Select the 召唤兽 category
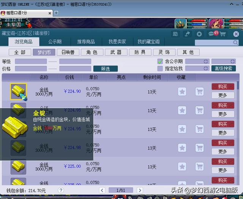 (x=68, y=52)
